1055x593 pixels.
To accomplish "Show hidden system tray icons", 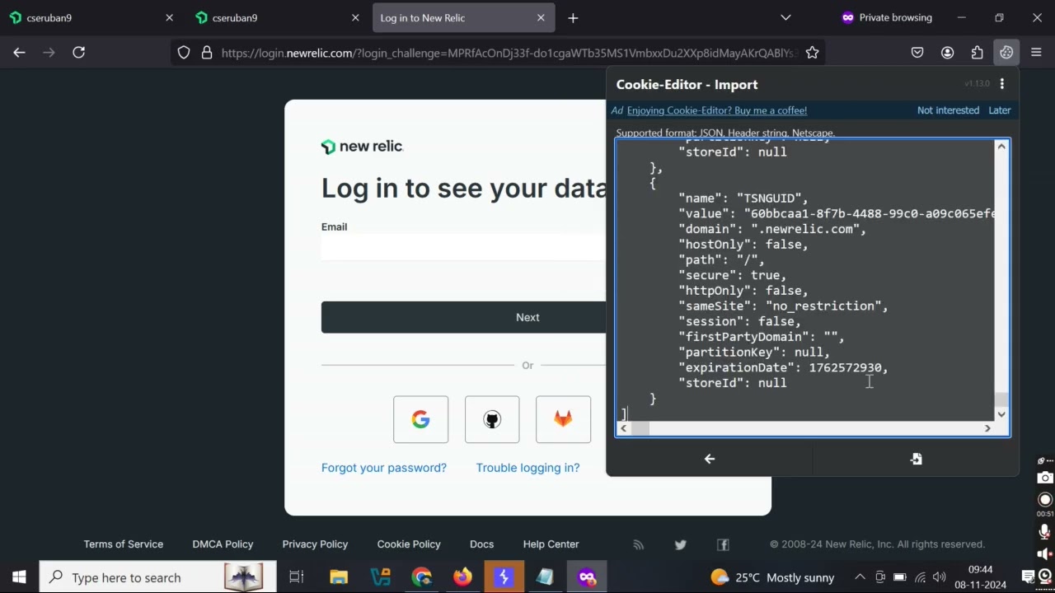I will 860,577.
